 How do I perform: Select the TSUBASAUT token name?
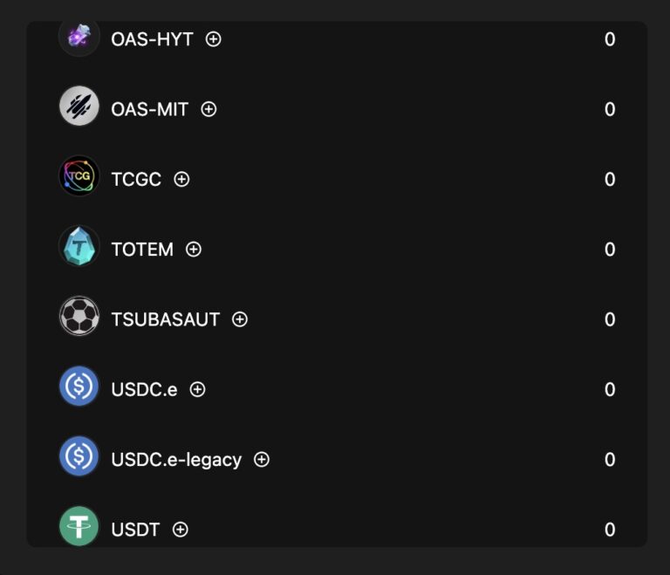click(x=166, y=319)
